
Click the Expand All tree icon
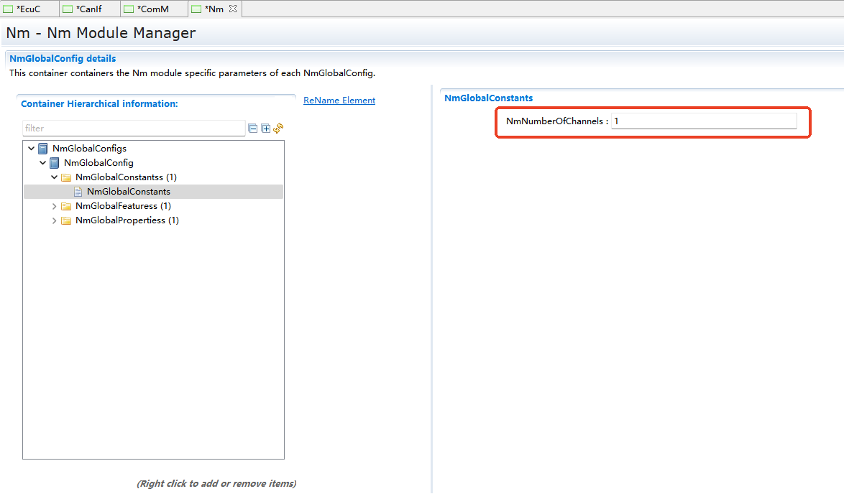(265, 129)
